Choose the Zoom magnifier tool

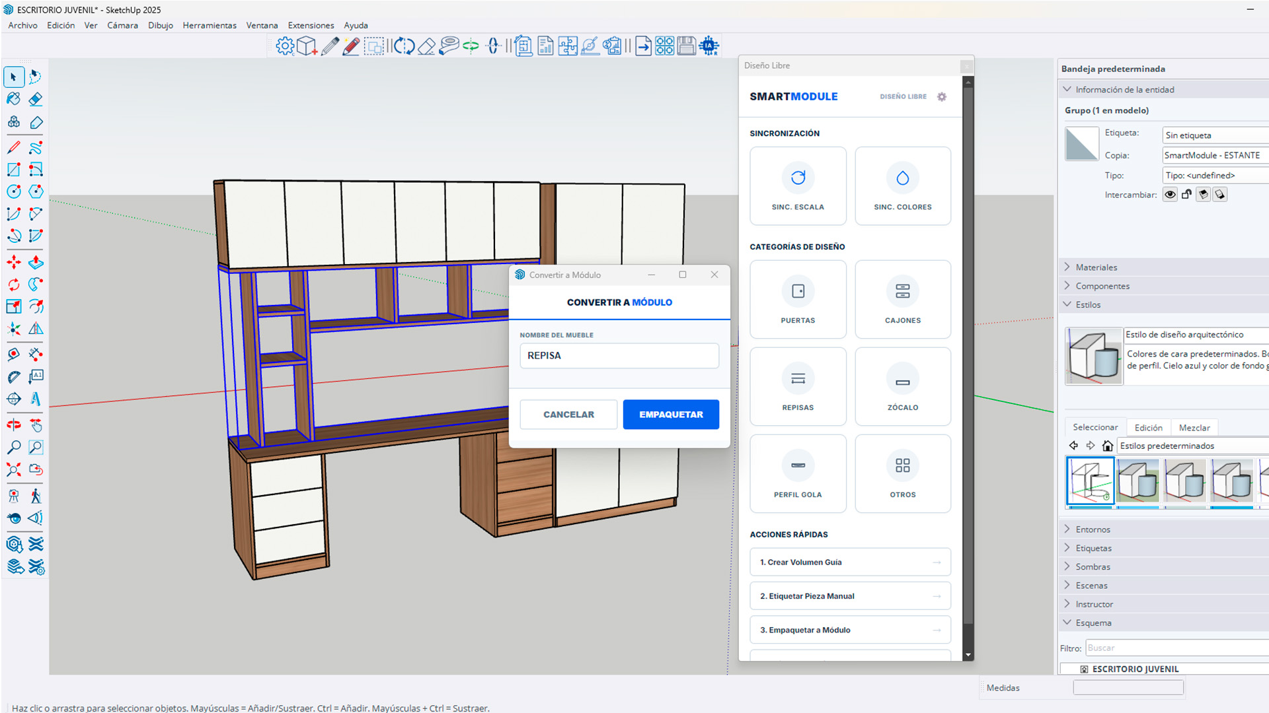(14, 447)
